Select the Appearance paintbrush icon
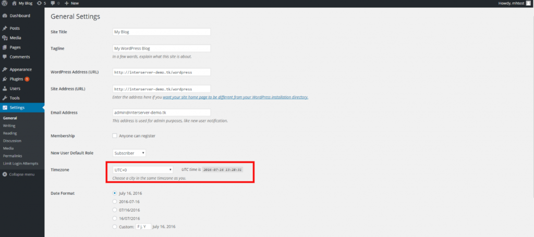534x237 pixels. 5,69
